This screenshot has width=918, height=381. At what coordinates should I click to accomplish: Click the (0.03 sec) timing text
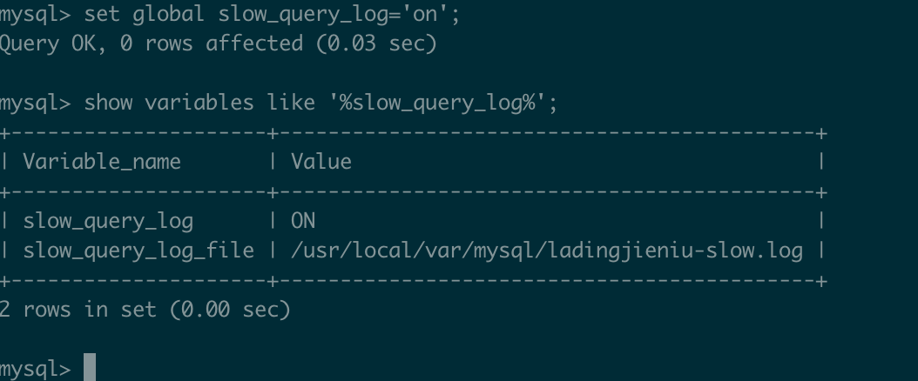376,43
